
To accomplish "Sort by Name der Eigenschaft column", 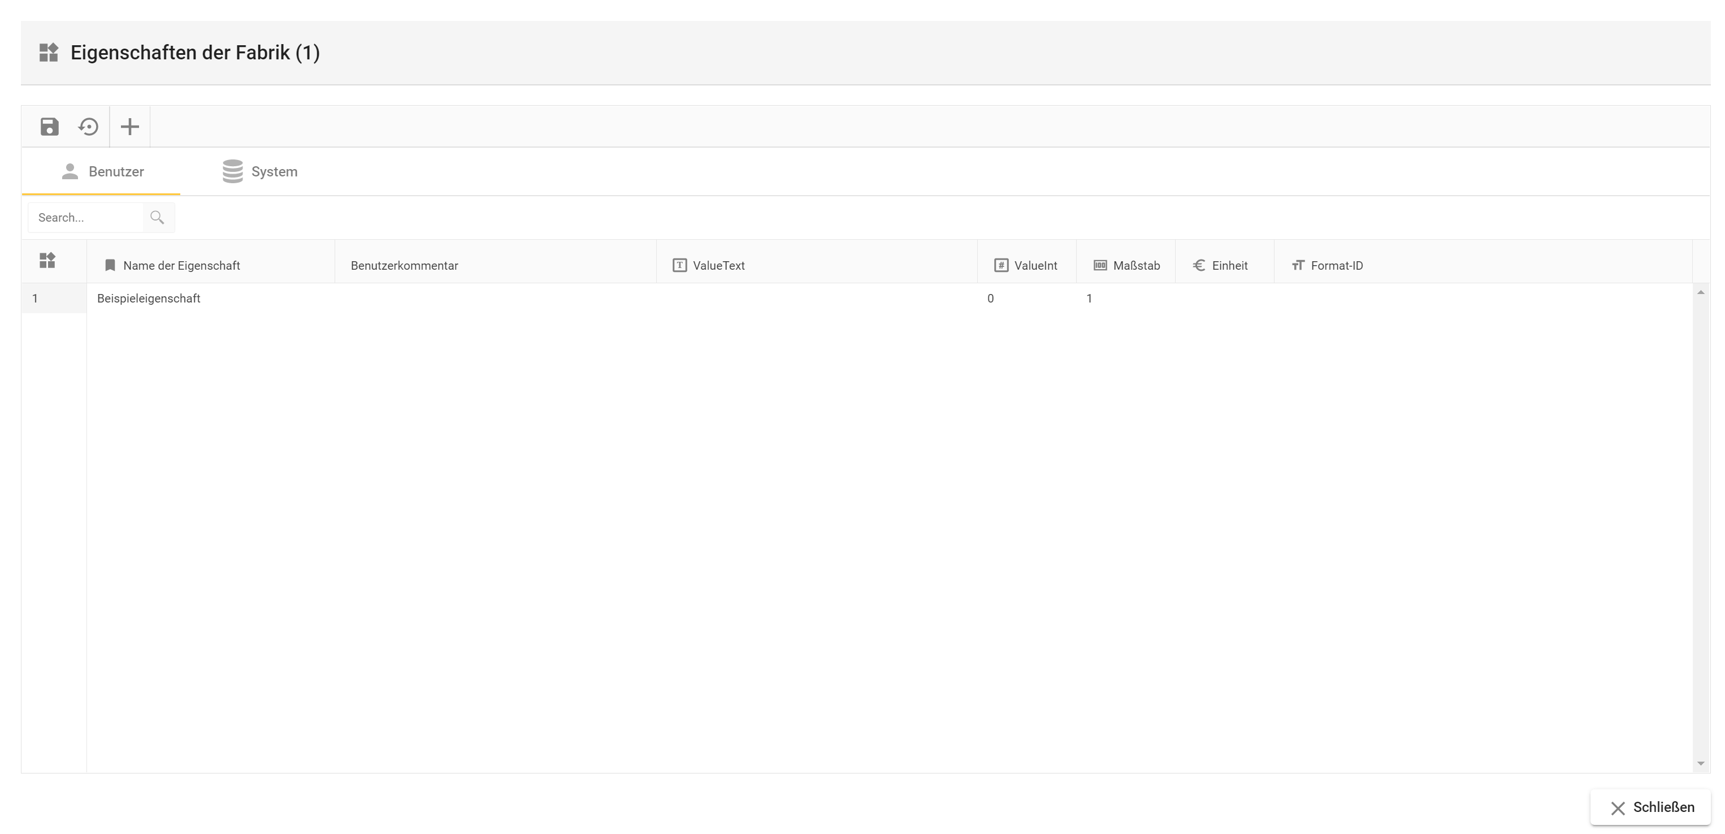I will 181,265.
